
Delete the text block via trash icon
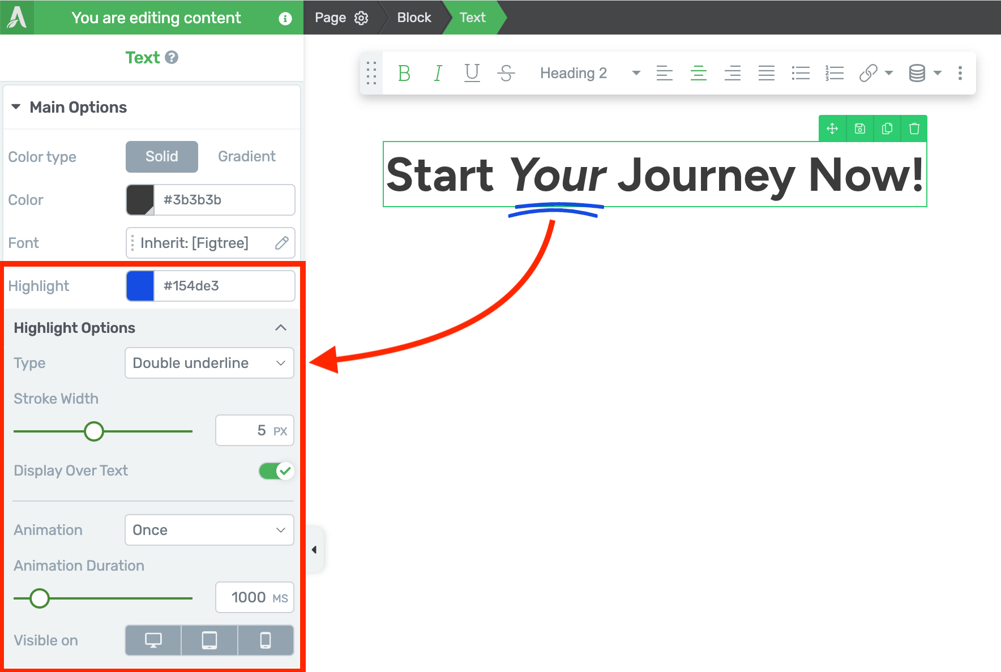click(x=914, y=129)
